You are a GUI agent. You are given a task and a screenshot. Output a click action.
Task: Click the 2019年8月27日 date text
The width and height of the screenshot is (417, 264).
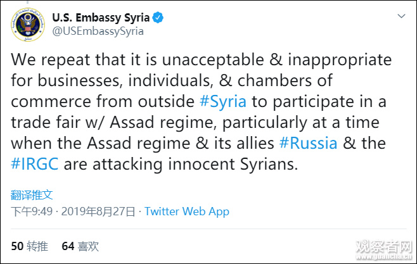101,211
